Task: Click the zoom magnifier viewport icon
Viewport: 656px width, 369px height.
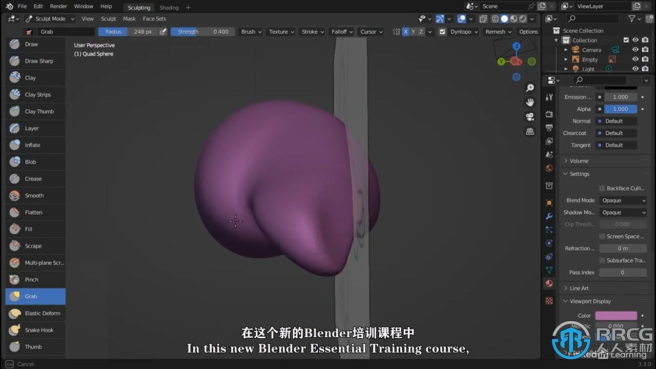Action: tap(530, 88)
